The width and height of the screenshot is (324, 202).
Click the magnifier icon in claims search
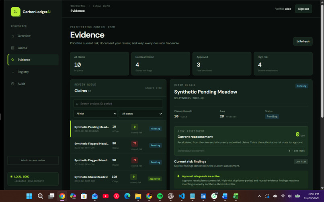point(77,104)
